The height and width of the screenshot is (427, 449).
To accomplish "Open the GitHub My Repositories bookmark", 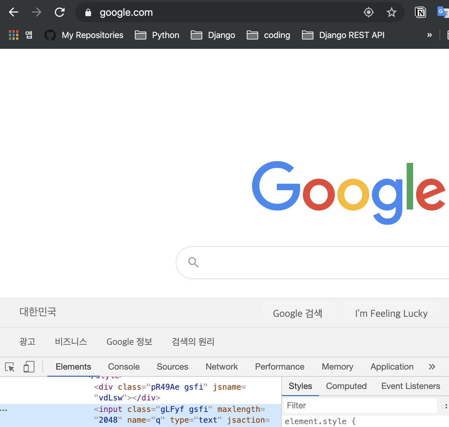I will click(84, 35).
